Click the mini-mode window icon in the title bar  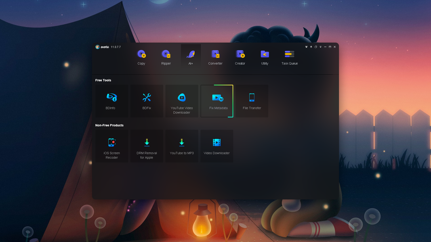click(316, 47)
